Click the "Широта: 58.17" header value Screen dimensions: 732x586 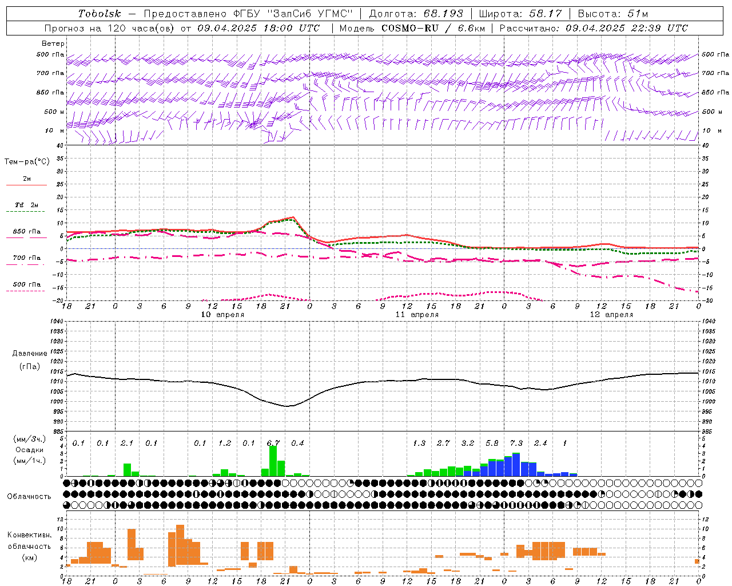point(520,14)
